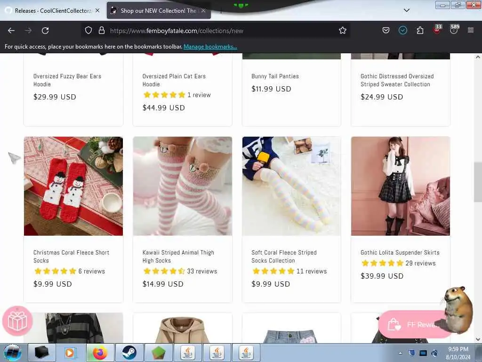482x362 pixels.
Task: Open the blue checkmark extension icon
Action: point(403,30)
